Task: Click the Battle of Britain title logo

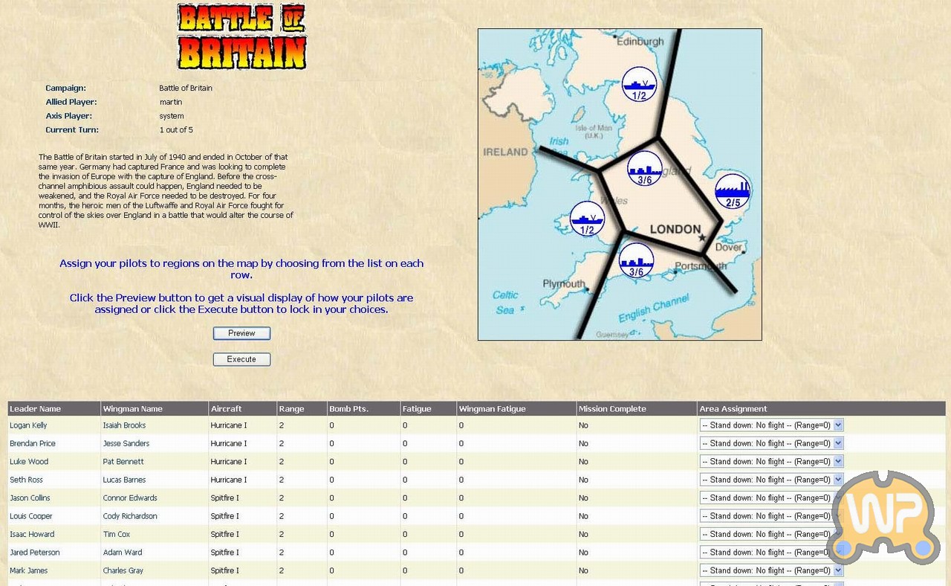Action: point(241,36)
